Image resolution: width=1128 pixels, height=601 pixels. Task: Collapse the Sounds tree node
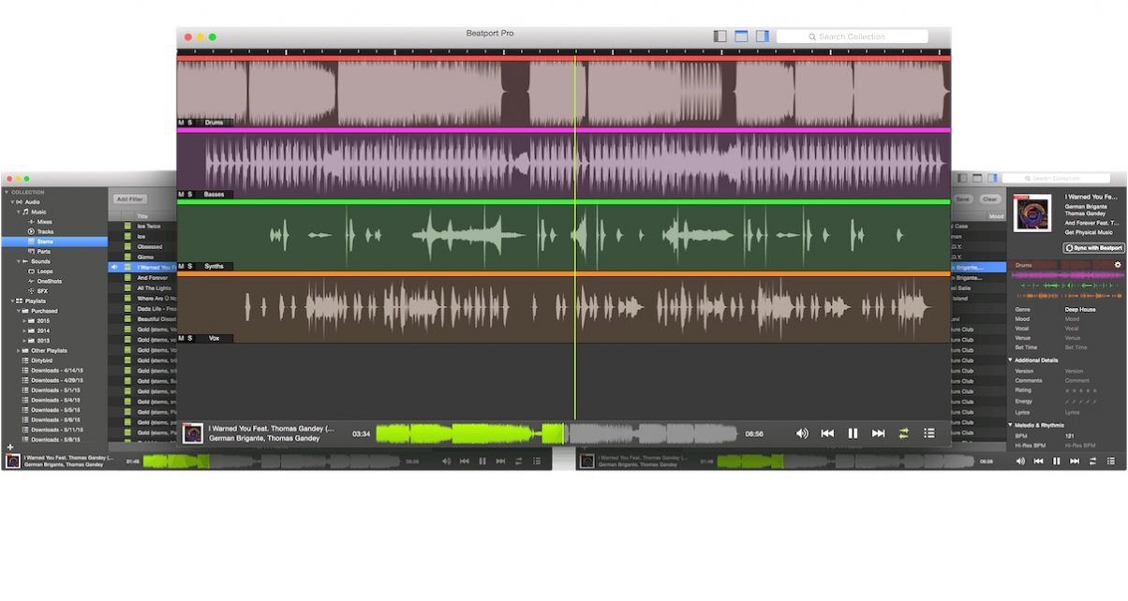click(x=19, y=262)
